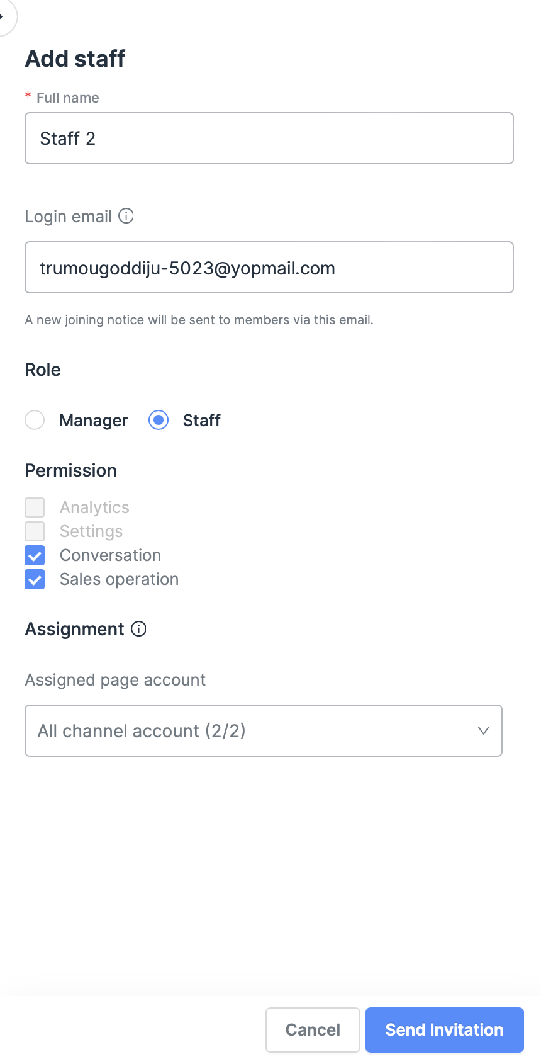Click the 'Full name' field label
The image size is (541, 1064).
click(67, 98)
